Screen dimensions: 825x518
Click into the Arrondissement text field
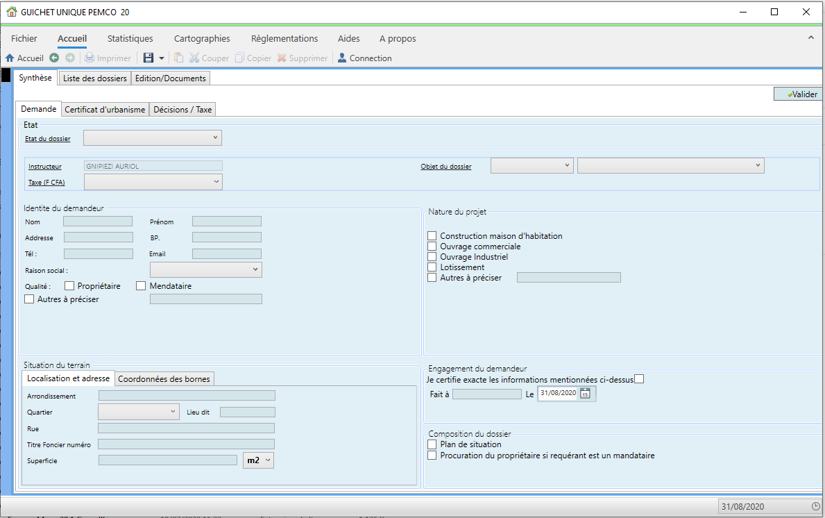[187, 396]
